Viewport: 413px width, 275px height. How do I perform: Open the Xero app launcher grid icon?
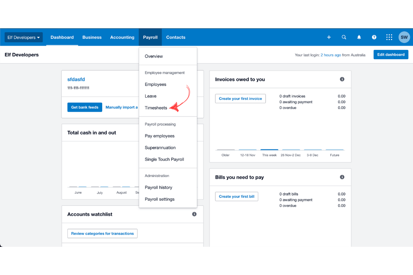coord(389,37)
